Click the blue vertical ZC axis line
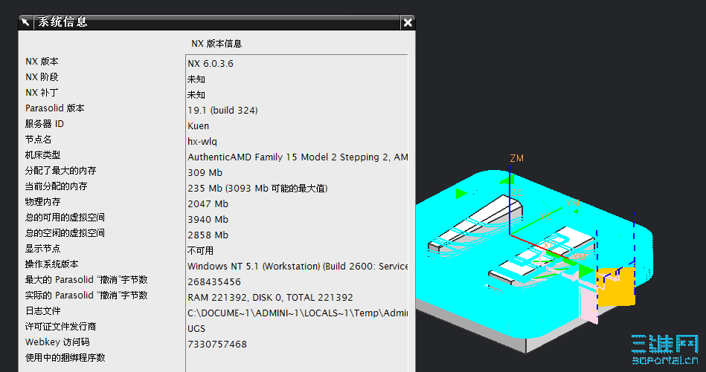 [510, 200]
